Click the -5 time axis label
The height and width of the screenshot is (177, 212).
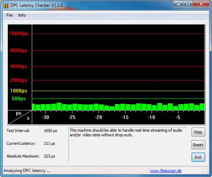pos(178,117)
